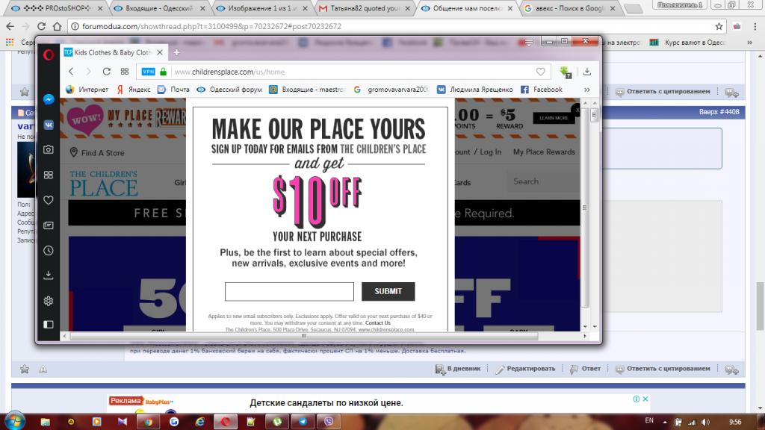Screen dimensions: 765x430
Task: Toggle the VPN badge in address bar
Action: click(x=148, y=72)
